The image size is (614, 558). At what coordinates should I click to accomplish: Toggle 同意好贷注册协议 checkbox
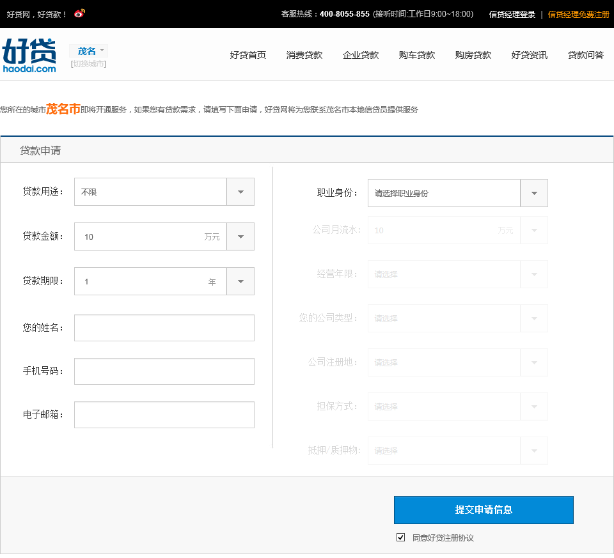(401, 538)
